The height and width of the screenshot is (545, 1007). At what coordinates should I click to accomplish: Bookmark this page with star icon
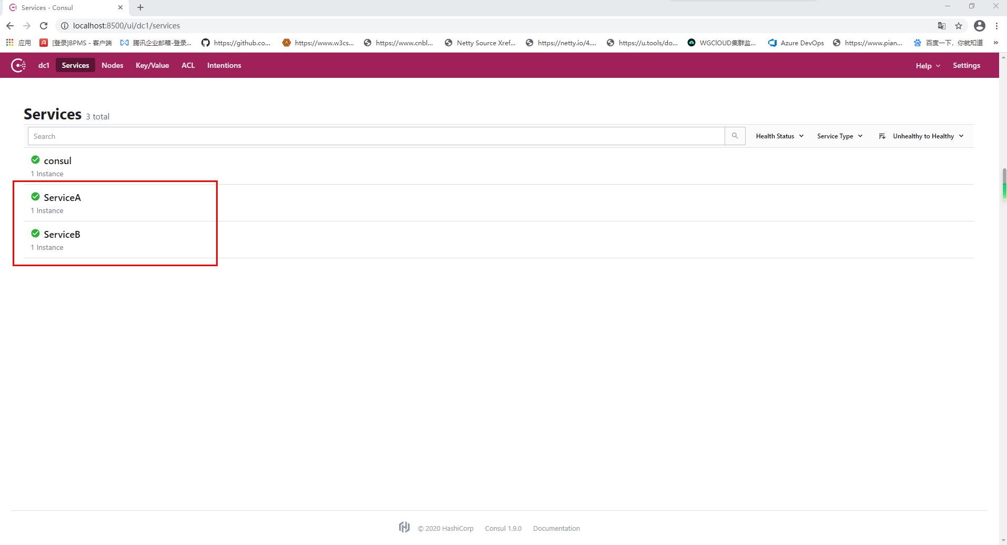pyautogui.click(x=959, y=26)
